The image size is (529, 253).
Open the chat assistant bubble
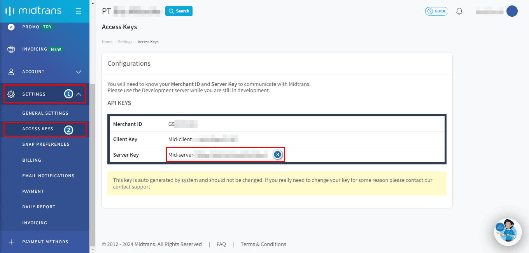(x=508, y=232)
